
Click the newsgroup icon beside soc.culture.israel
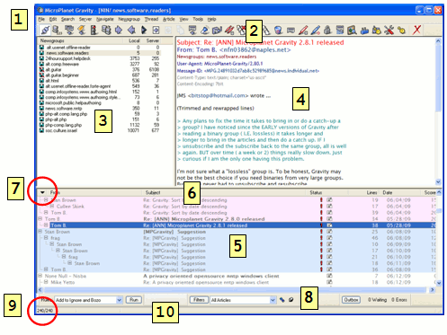tap(41, 130)
